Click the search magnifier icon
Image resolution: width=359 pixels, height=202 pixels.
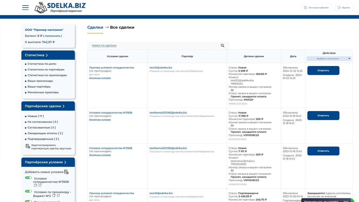click(222, 46)
